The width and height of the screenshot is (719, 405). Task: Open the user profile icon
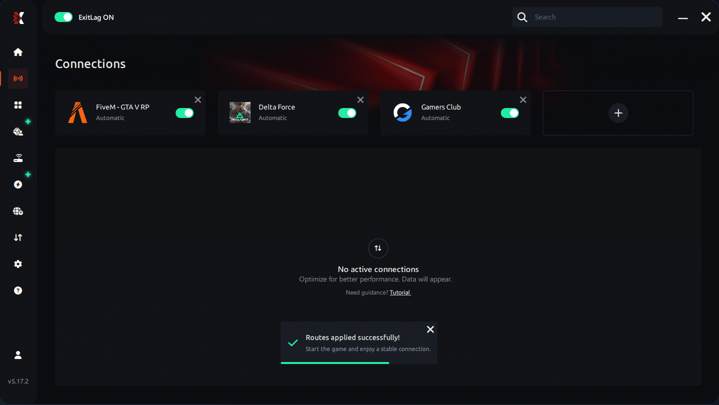(18, 355)
